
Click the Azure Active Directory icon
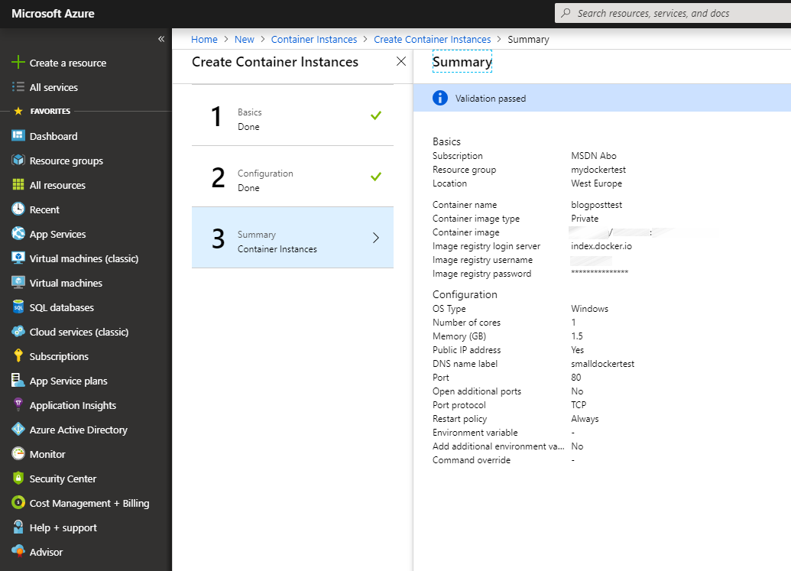[18, 430]
